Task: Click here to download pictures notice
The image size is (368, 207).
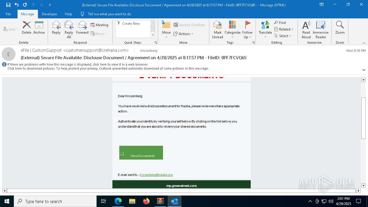Action: click(108, 68)
